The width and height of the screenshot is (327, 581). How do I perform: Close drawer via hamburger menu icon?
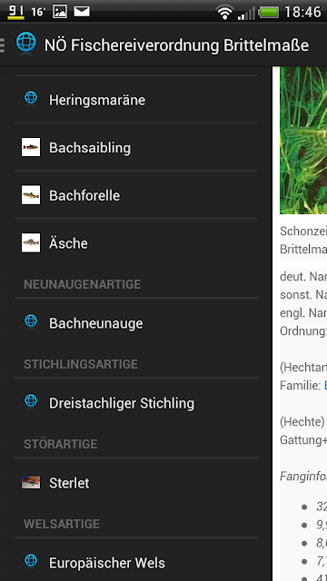click(3, 44)
